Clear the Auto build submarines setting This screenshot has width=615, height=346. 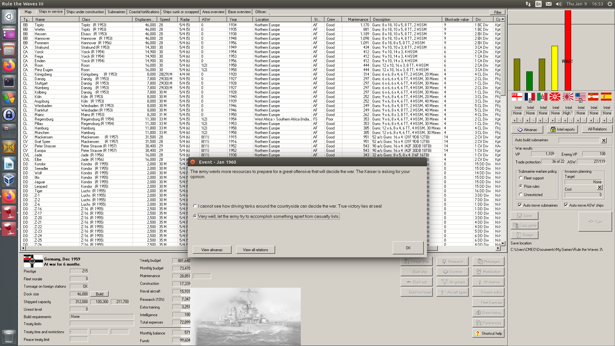604,140
